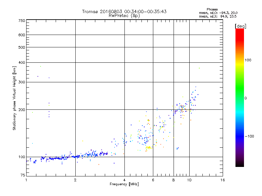Click the x-axis '6' tick label
This screenshot has height=196, width=262.
tap(153, 180)
